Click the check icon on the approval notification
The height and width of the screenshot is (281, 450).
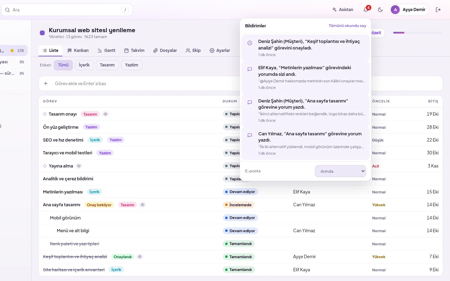coord(250,43)
